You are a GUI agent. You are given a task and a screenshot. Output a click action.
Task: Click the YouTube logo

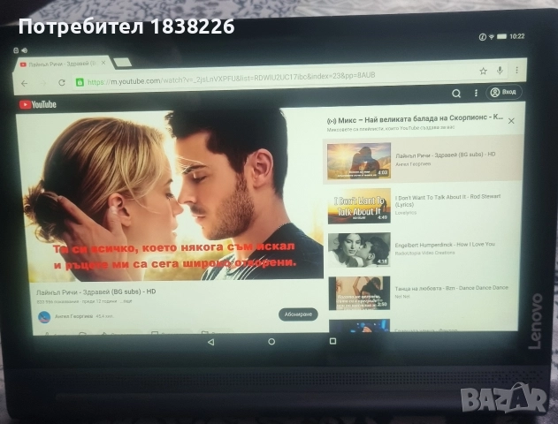pos(38,104)
